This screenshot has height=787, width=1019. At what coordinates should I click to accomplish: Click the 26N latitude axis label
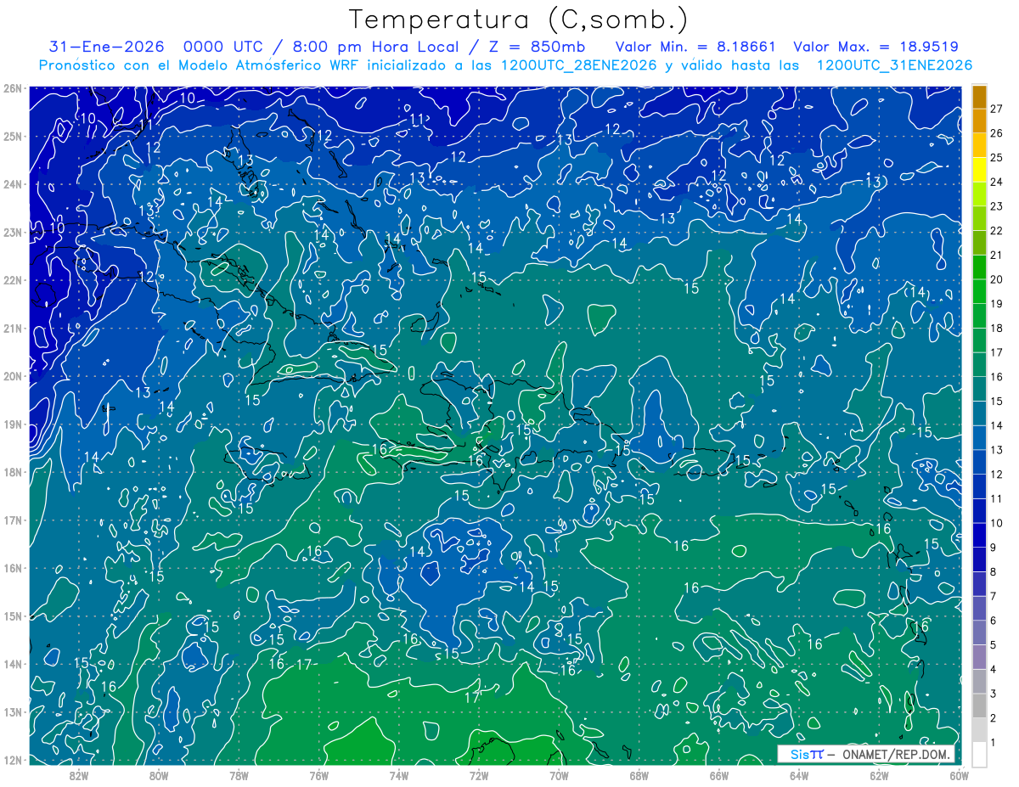tap(14, 88)
